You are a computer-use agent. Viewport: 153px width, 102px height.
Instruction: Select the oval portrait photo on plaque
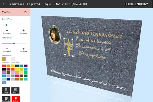(55, 34)
